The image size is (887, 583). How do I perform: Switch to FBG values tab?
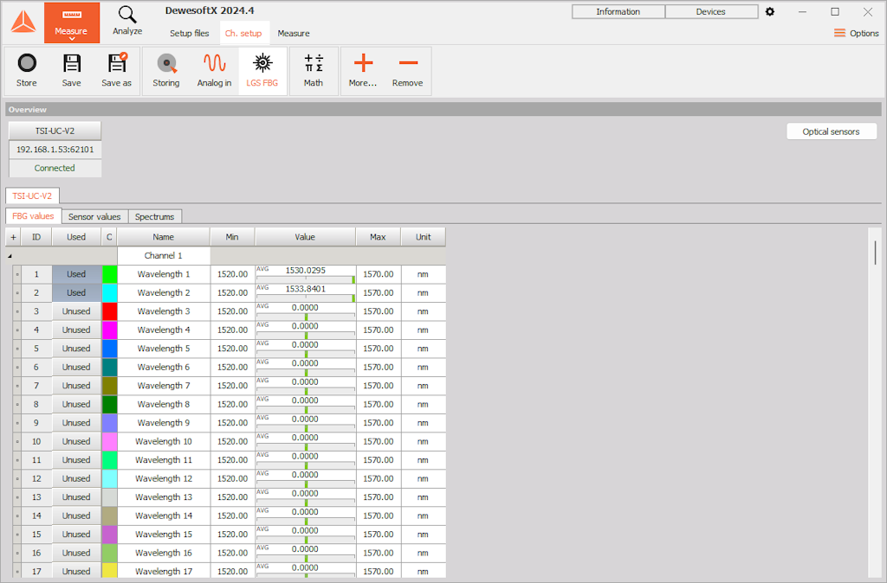[x=33, y=216]
